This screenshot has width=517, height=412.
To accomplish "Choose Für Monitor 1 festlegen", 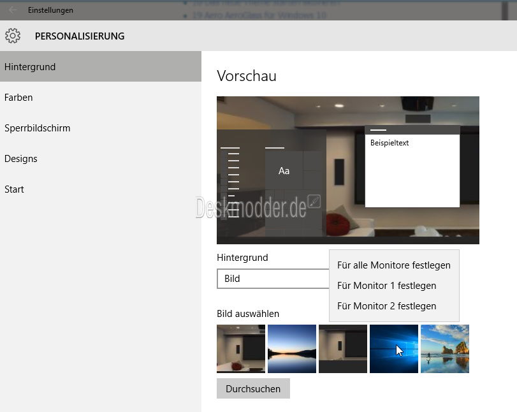I will pyautogui.click(x=394, y=286).
